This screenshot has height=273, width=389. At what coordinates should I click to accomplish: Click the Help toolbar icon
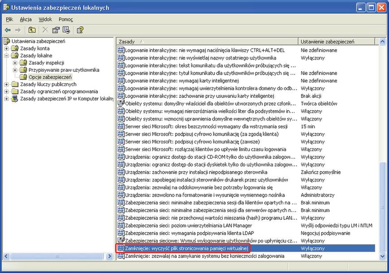click(80, 30)
